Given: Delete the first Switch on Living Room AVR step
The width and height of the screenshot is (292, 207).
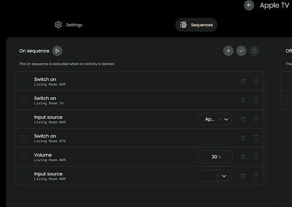Looking at the screenshot, I should point(243,81).
